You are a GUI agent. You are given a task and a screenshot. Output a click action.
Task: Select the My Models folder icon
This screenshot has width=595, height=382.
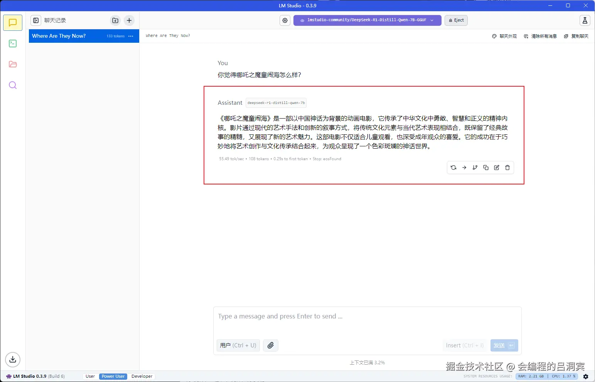pos(13,64)
